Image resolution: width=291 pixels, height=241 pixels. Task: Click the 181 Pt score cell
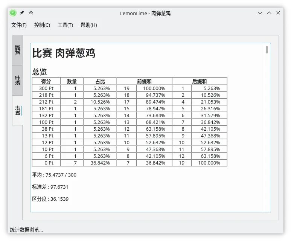pyautogui.click(x=46, y=108)
